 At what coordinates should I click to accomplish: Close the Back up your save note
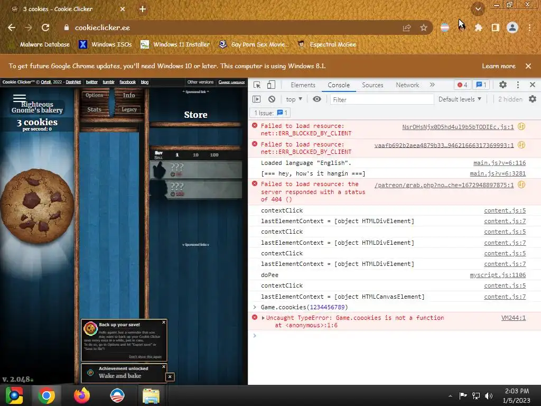tap(164, 322)
